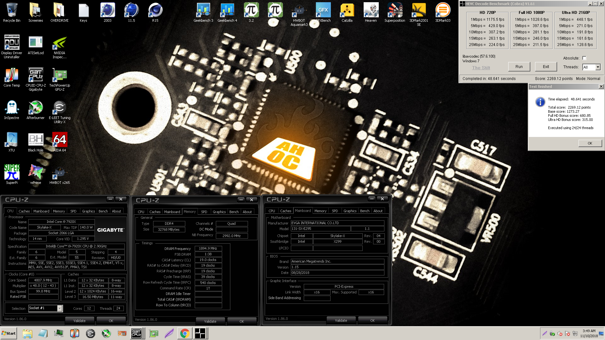Launch Geekbench 3 shortcut

tap(203, 13)
